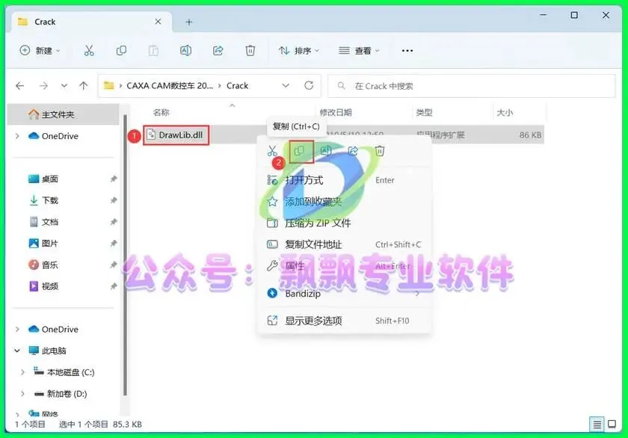This screenshot has height=438, width=628.
Task: Select the DrawLib.dll file
Action: (176, 135)
